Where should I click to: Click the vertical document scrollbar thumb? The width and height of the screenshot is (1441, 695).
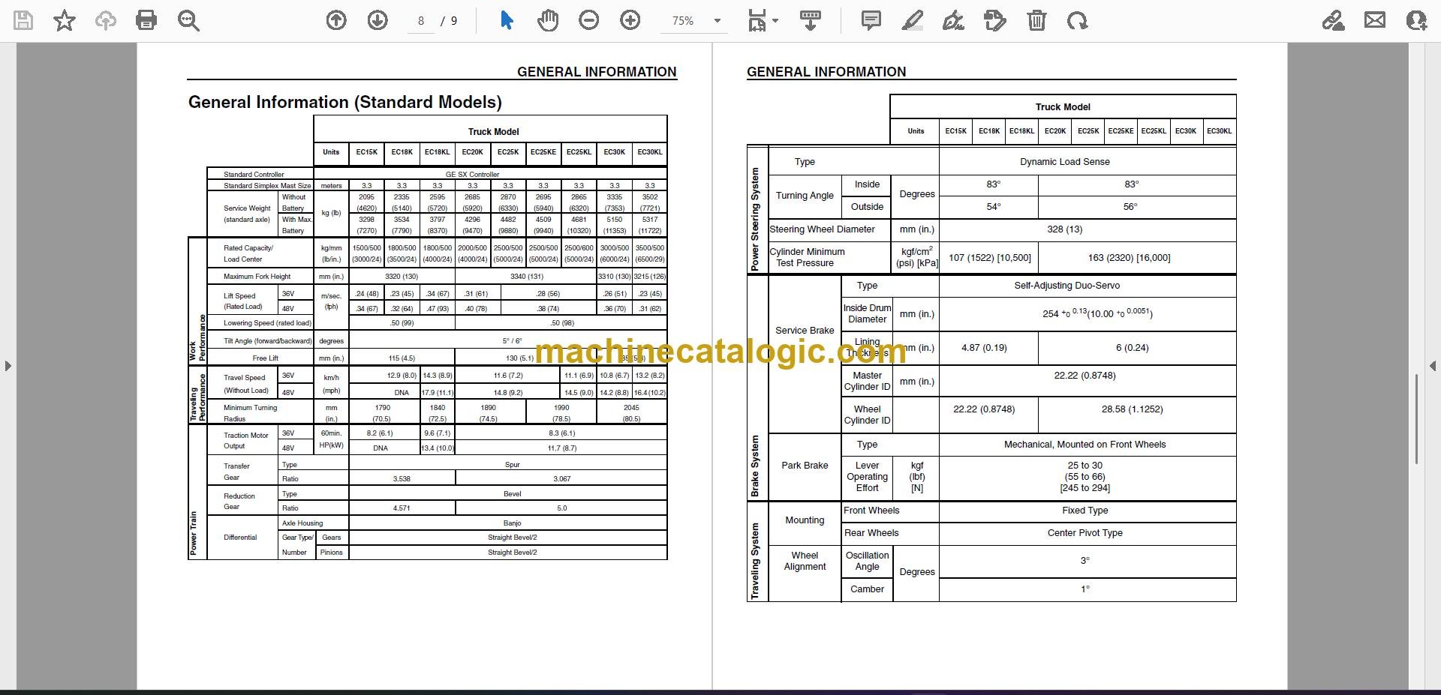point(1416,418)
